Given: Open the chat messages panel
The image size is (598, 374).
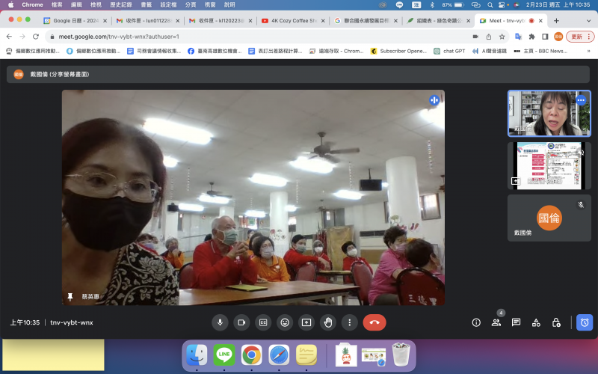Looking at the screenshot, I should (x=516, y=322).
